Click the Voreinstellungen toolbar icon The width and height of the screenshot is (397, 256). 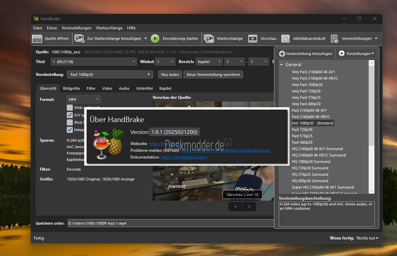tap(334, 38)
